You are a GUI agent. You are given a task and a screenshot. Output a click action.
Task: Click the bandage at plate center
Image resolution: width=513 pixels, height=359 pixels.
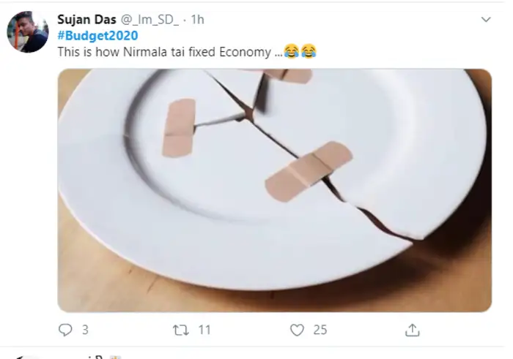tap(309, 172)
